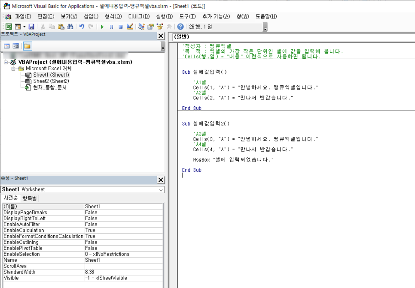Click the Redo arrow icon
The height and width of the screenshot is (288, 415).
click(91, 27)
